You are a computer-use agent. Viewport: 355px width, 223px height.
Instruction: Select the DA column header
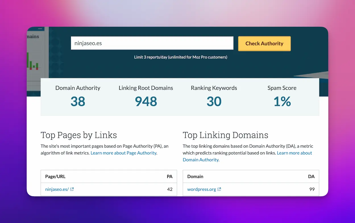[x=311, y=176]
